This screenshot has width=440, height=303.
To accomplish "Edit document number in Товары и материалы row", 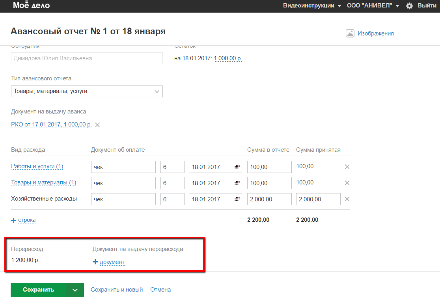I will pos(172,183).
